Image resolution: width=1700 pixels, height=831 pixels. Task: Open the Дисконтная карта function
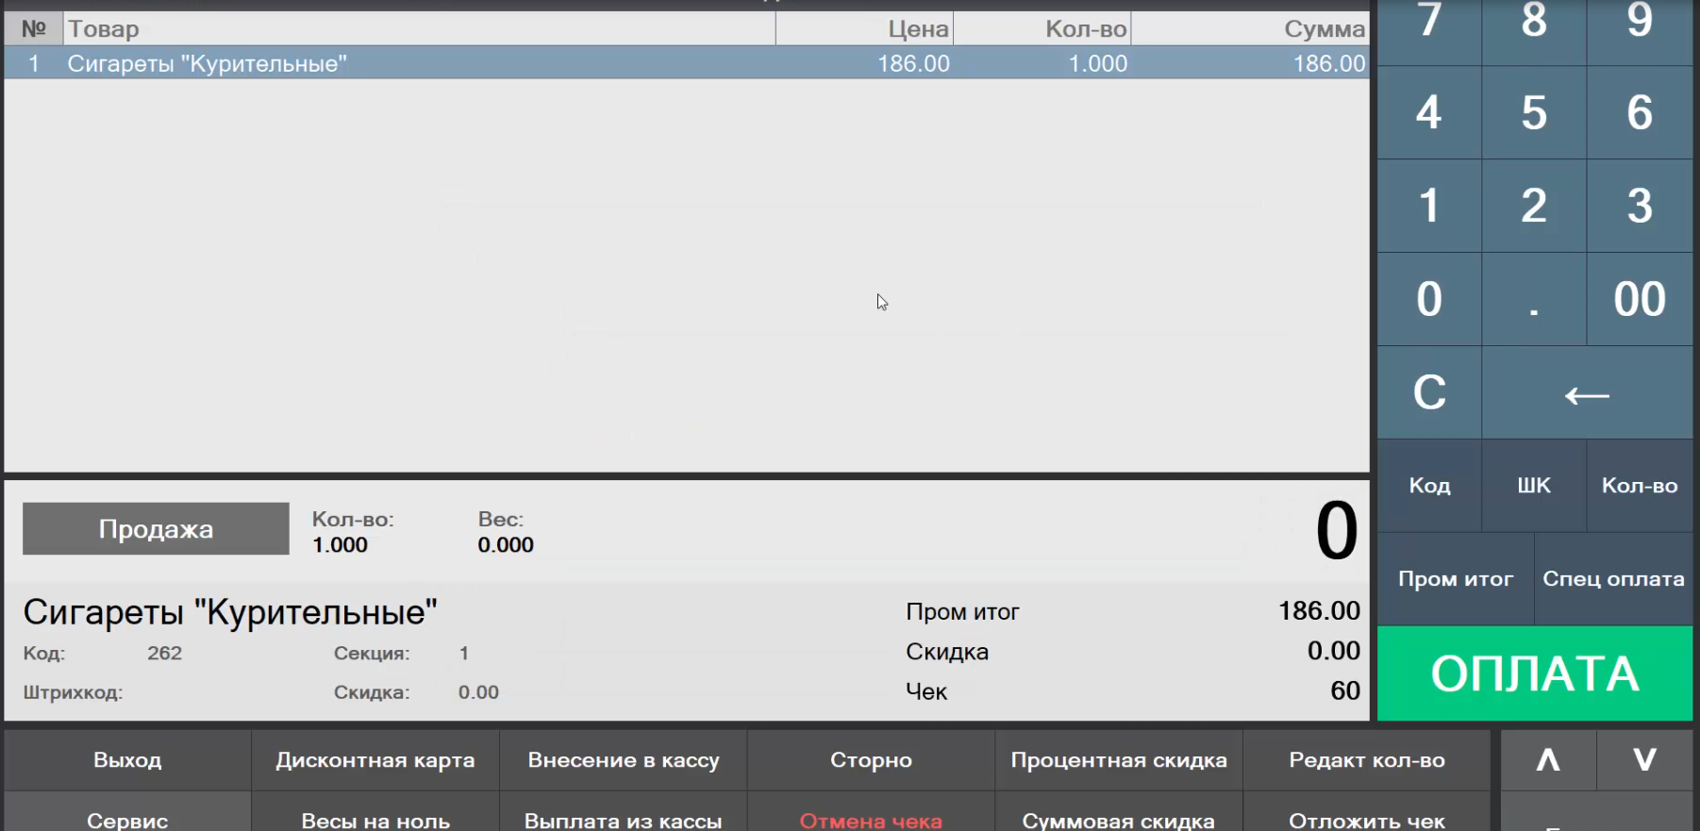pos(375,760)
